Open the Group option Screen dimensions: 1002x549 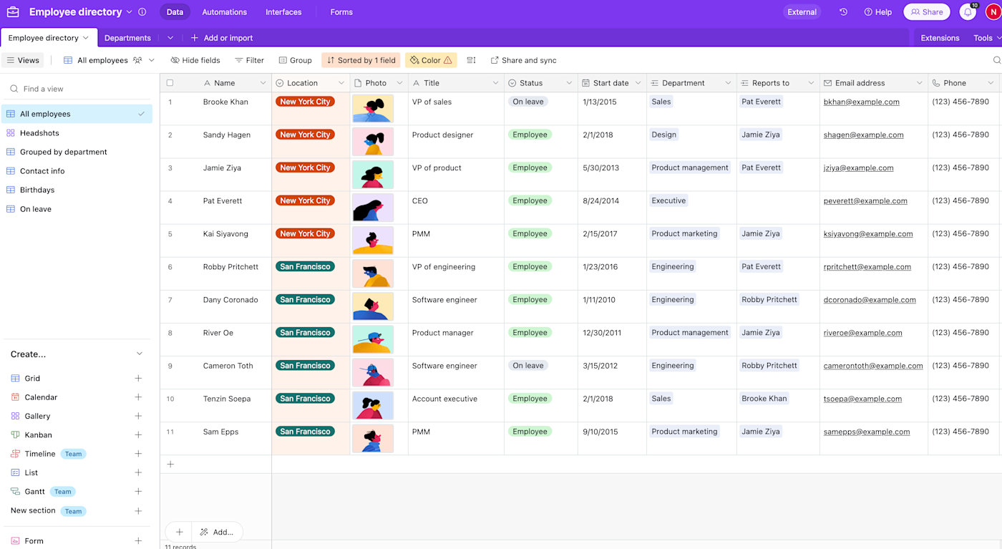(295, 61)
